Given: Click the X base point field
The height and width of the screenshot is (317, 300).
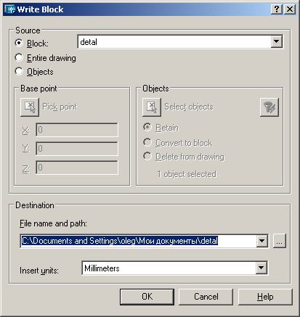Looking at the screenshot, I should point(77,130).
